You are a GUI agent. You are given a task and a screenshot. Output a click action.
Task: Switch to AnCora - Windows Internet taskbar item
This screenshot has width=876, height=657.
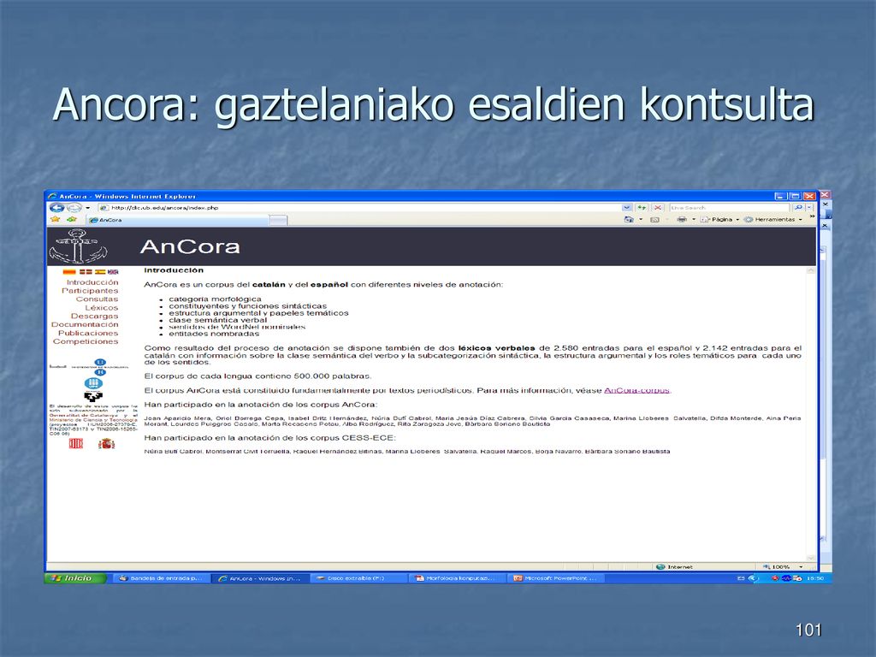pos(259,578)
